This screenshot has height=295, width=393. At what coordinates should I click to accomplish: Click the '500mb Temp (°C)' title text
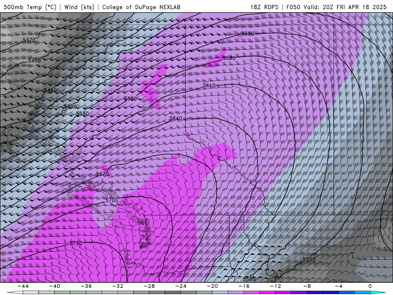tap(30, 7)
